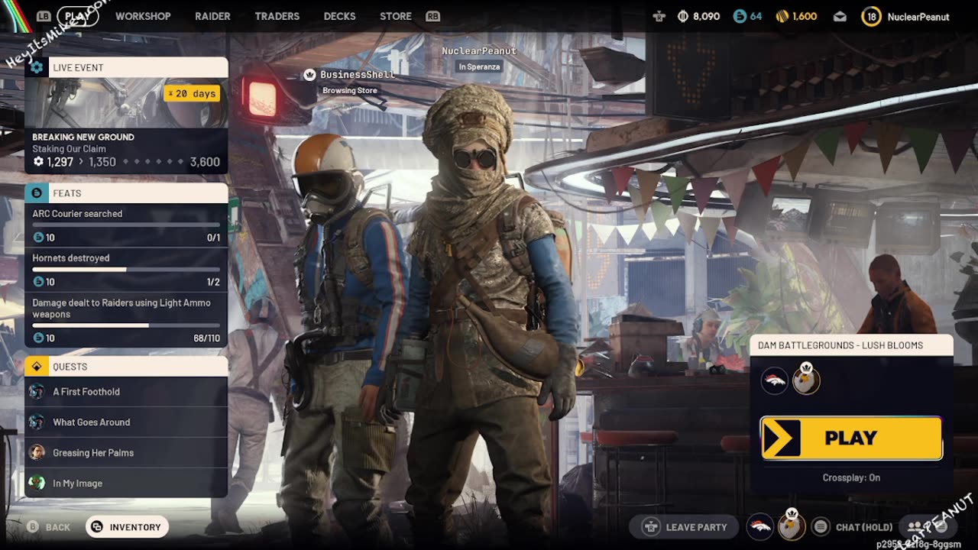Viewport: 978px width, 550px height.
Task: Click the CHAT (HOLD) label
Action: point(864,527)
